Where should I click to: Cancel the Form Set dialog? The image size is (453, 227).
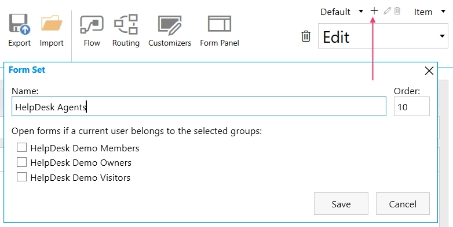pyautogui.click(x=403, y=204)
